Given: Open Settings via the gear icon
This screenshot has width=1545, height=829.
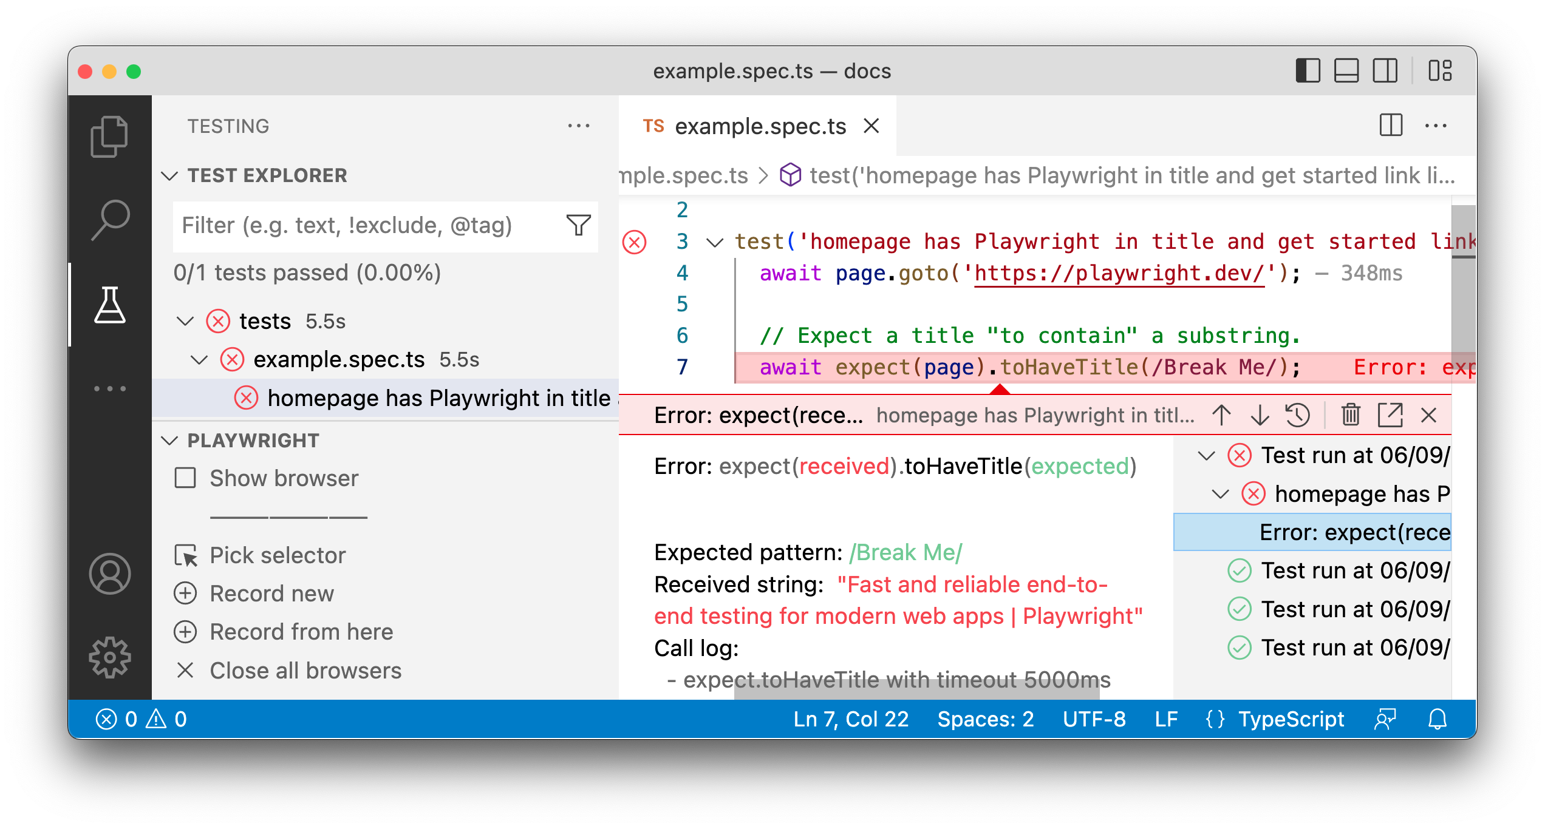Looking at the screenshot, I should click(111, 657).
